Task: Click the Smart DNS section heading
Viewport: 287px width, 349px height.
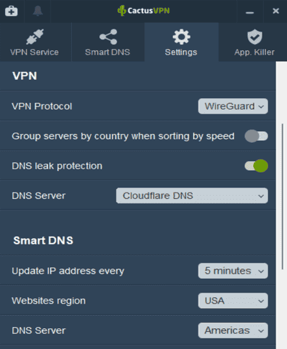Action: coord(43,240)
